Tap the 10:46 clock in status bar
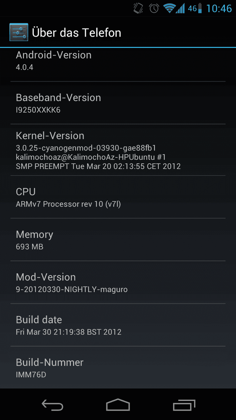The height and width of the screenshot is (420, 236). [x=219, y=8]
